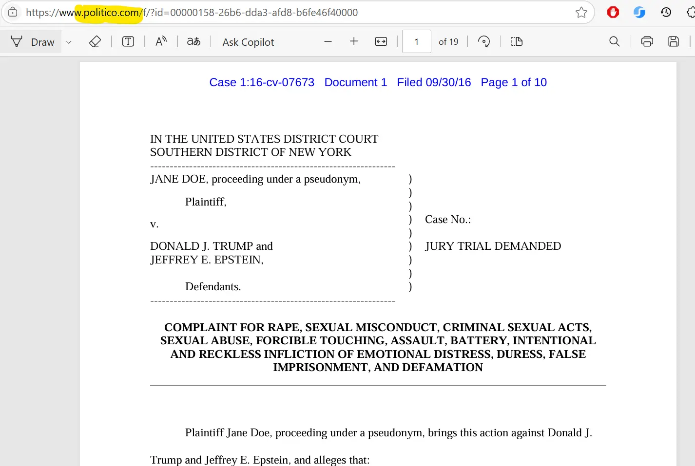Start Read aloud for the document
This screenshot has width=695, height=466.
coord(161,42)
